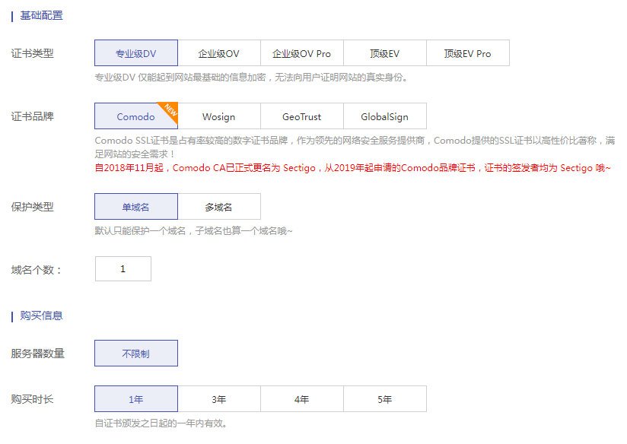This screenshot has width=627, height=444.
Task: Set purchase duration to 3年
Action: coord(219,398)
